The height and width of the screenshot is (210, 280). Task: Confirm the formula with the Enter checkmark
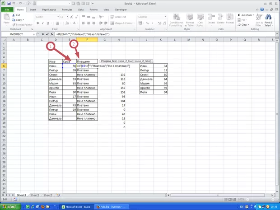(47, 34)
